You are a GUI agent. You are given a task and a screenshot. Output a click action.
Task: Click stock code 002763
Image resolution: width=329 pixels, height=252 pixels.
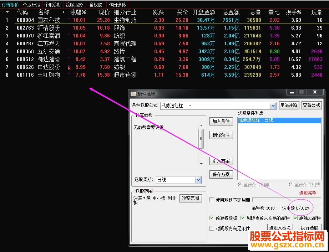tap(25, 28)
